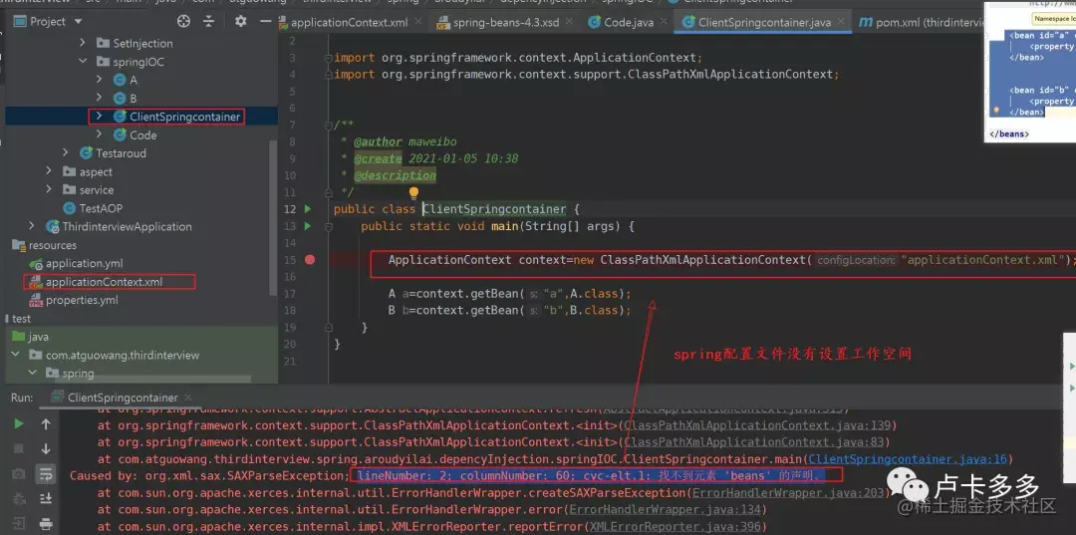Click the Down stack trace arrow
Screen dimensions: 1076x535
pyautogui.click(x=46, y=449)
